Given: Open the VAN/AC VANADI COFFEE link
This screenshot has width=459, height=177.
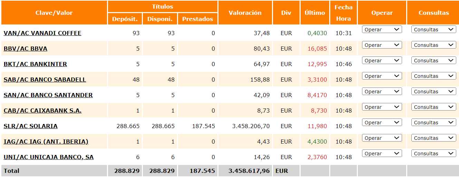Looking at the screenshot, I should pos(42,33).
